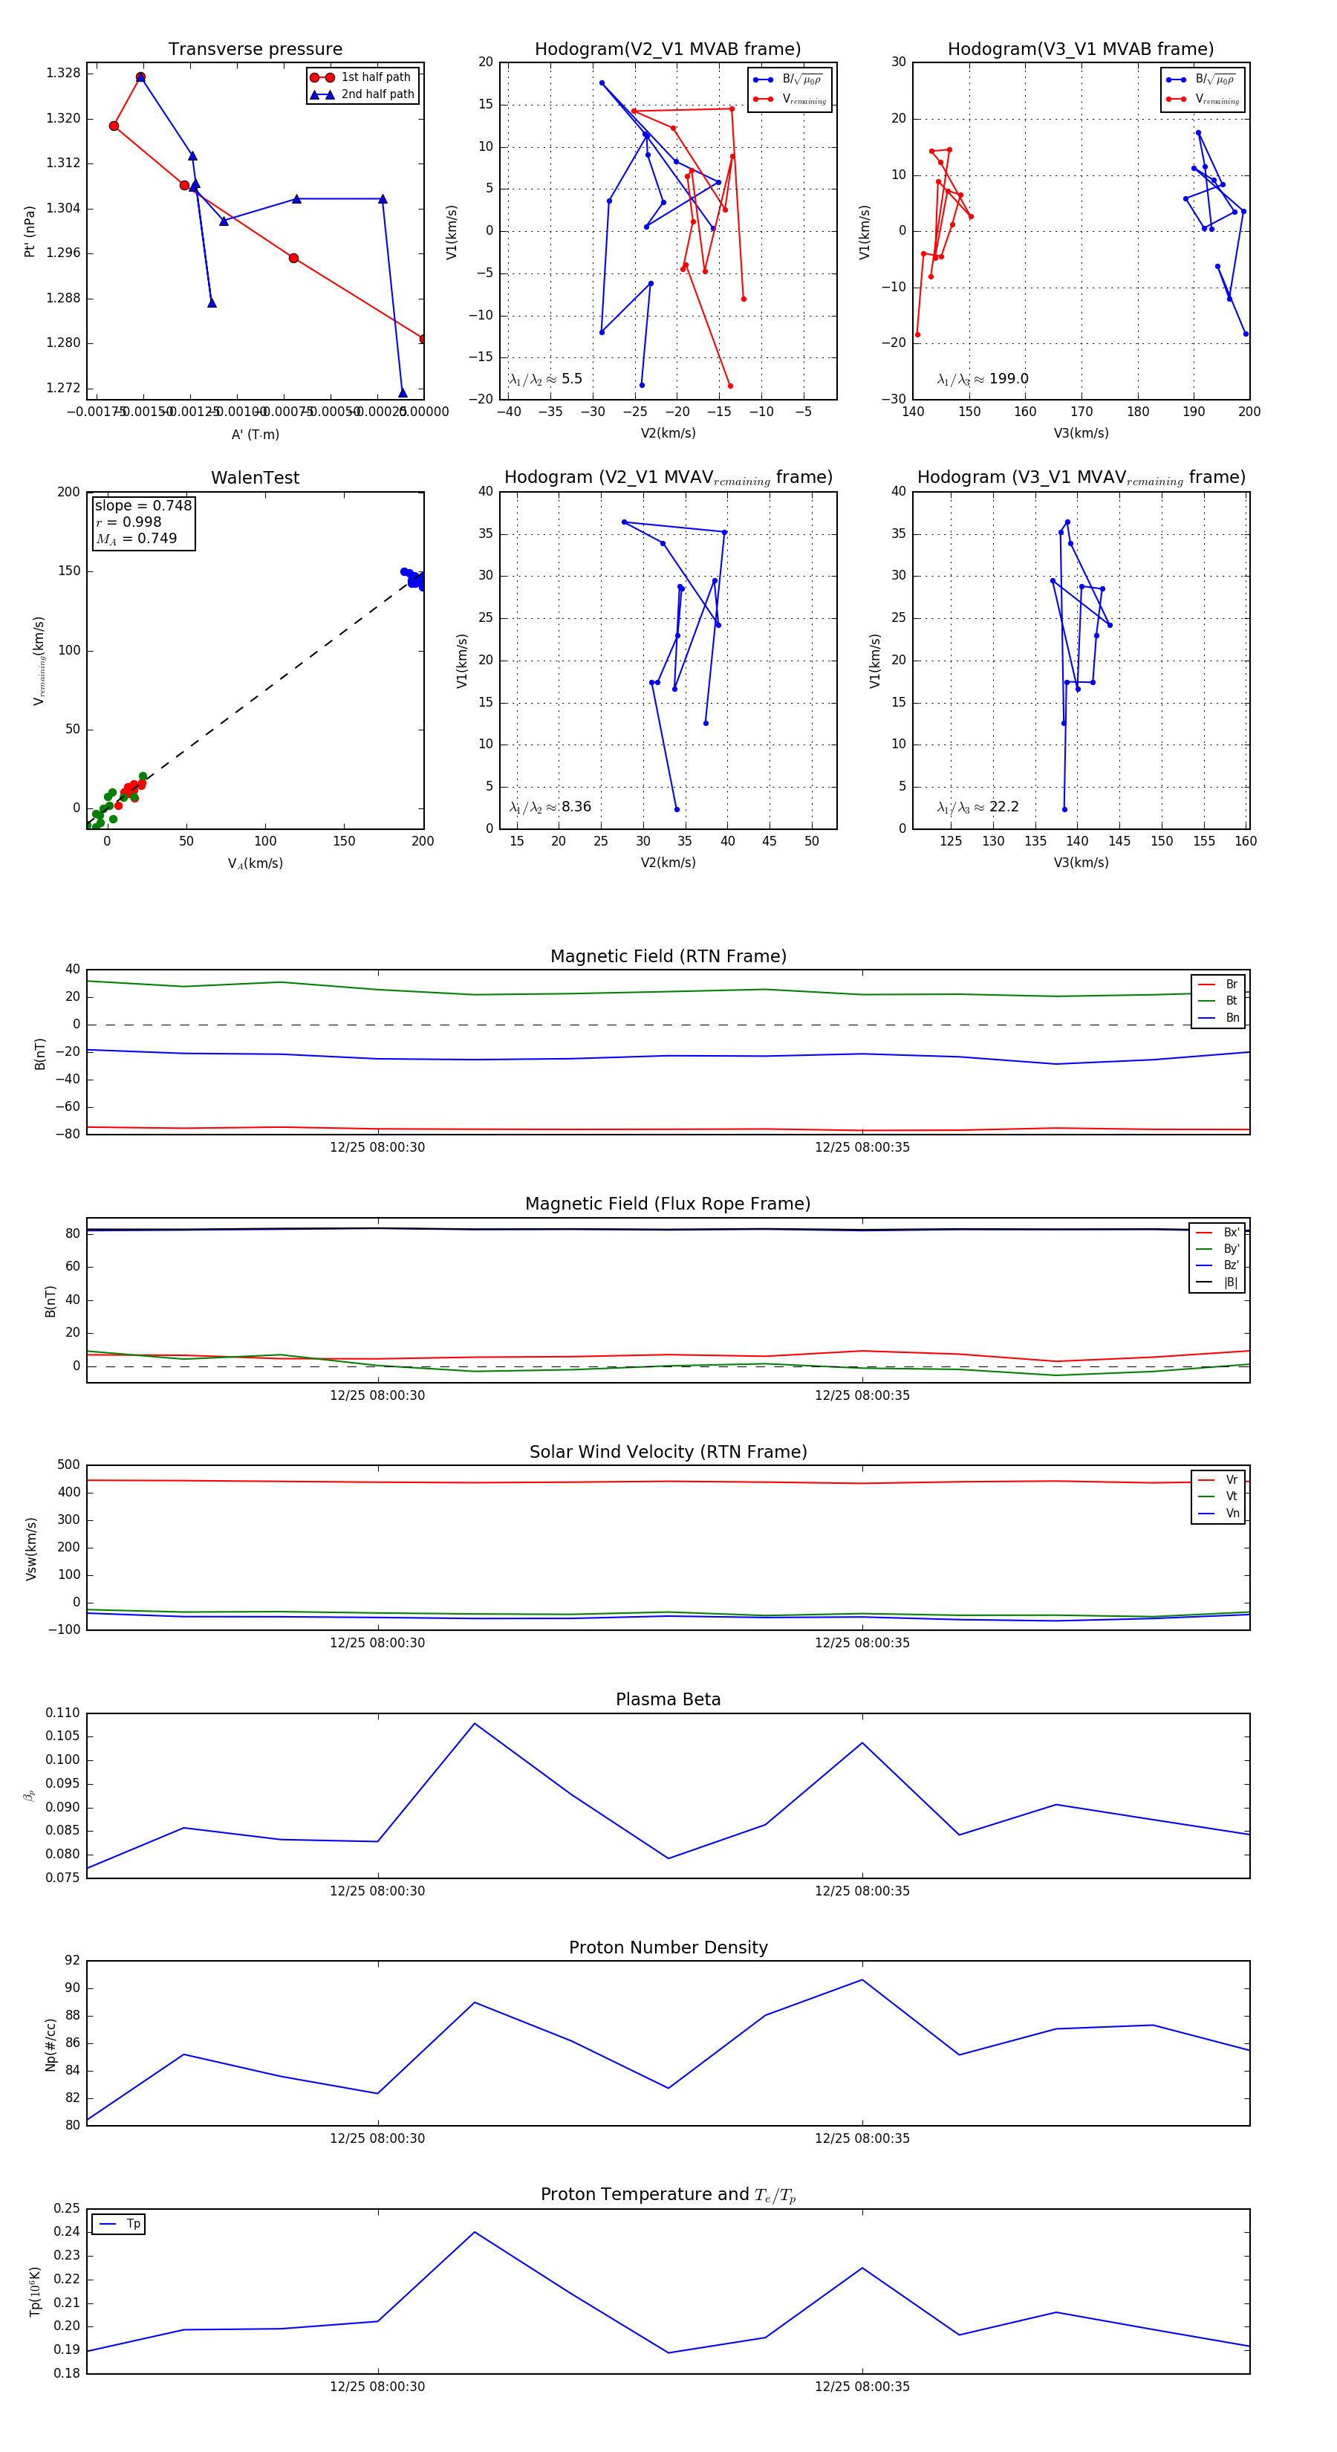This screenshot has height=2452, width=1337.
Task: Click the highest peak in Plasma Beta curve
Action: (x=475, y=1723)
